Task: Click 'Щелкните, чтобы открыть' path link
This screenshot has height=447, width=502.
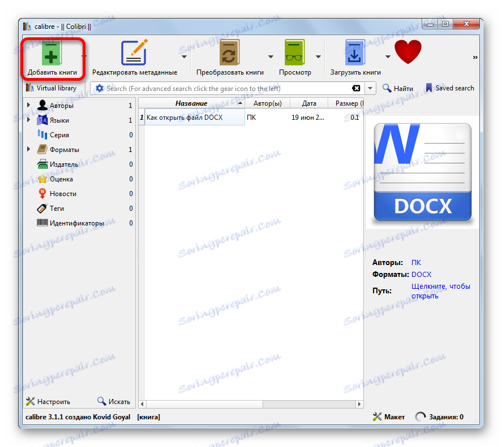Action: (x=440, y=291)
